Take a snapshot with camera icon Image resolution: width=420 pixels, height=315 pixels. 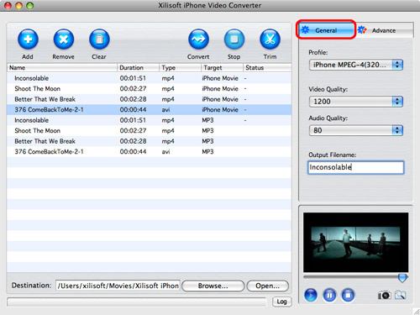[x=384, y=295]
